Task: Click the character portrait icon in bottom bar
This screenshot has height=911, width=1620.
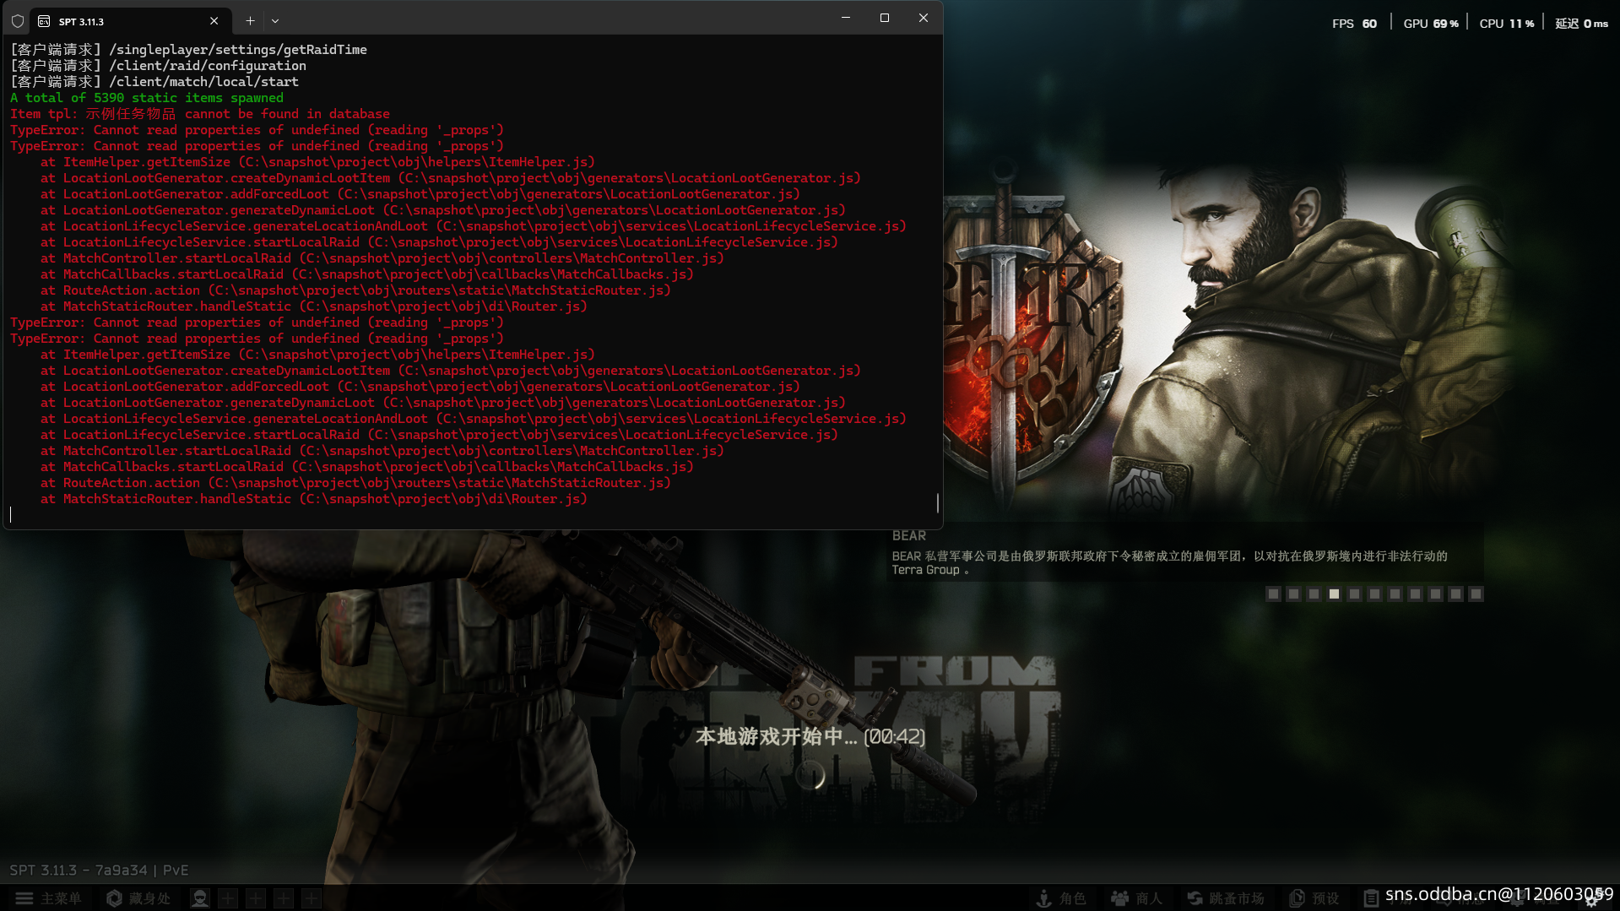Action: [x=200, y=898]
